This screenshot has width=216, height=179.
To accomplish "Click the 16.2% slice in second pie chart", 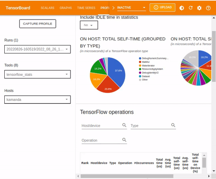I will tap(204, 59).
